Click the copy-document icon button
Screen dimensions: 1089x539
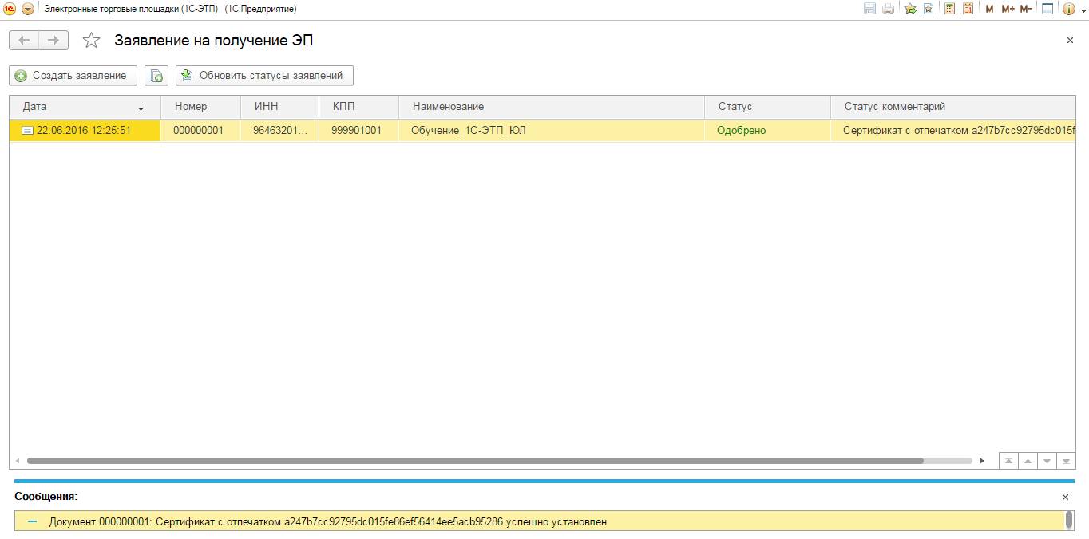156,75
